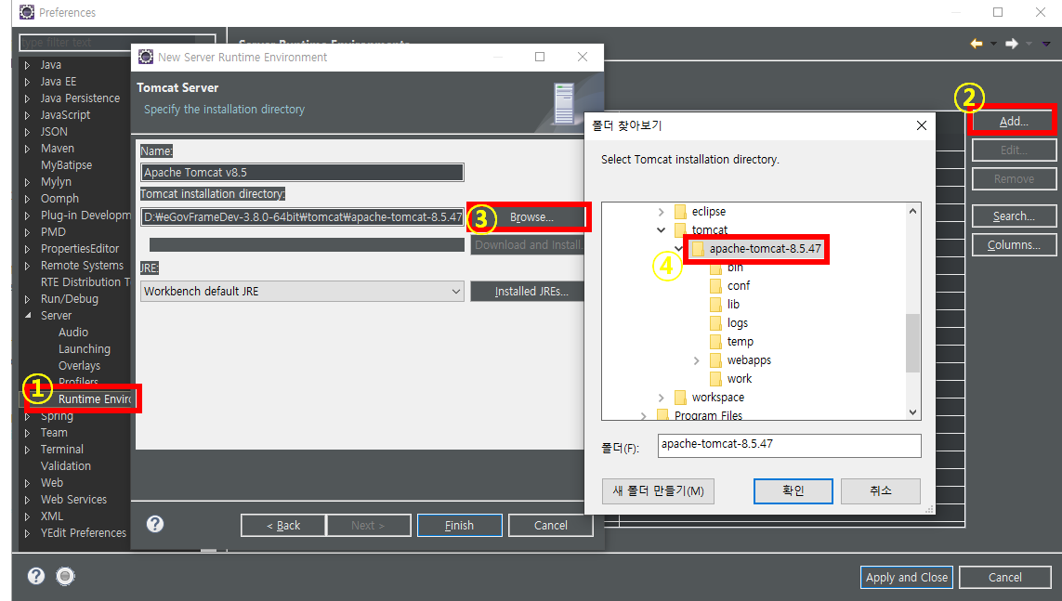Select Runtime Environments preference page
The width and height of the screenshot is (1062, 601).
tap(95, 399)
